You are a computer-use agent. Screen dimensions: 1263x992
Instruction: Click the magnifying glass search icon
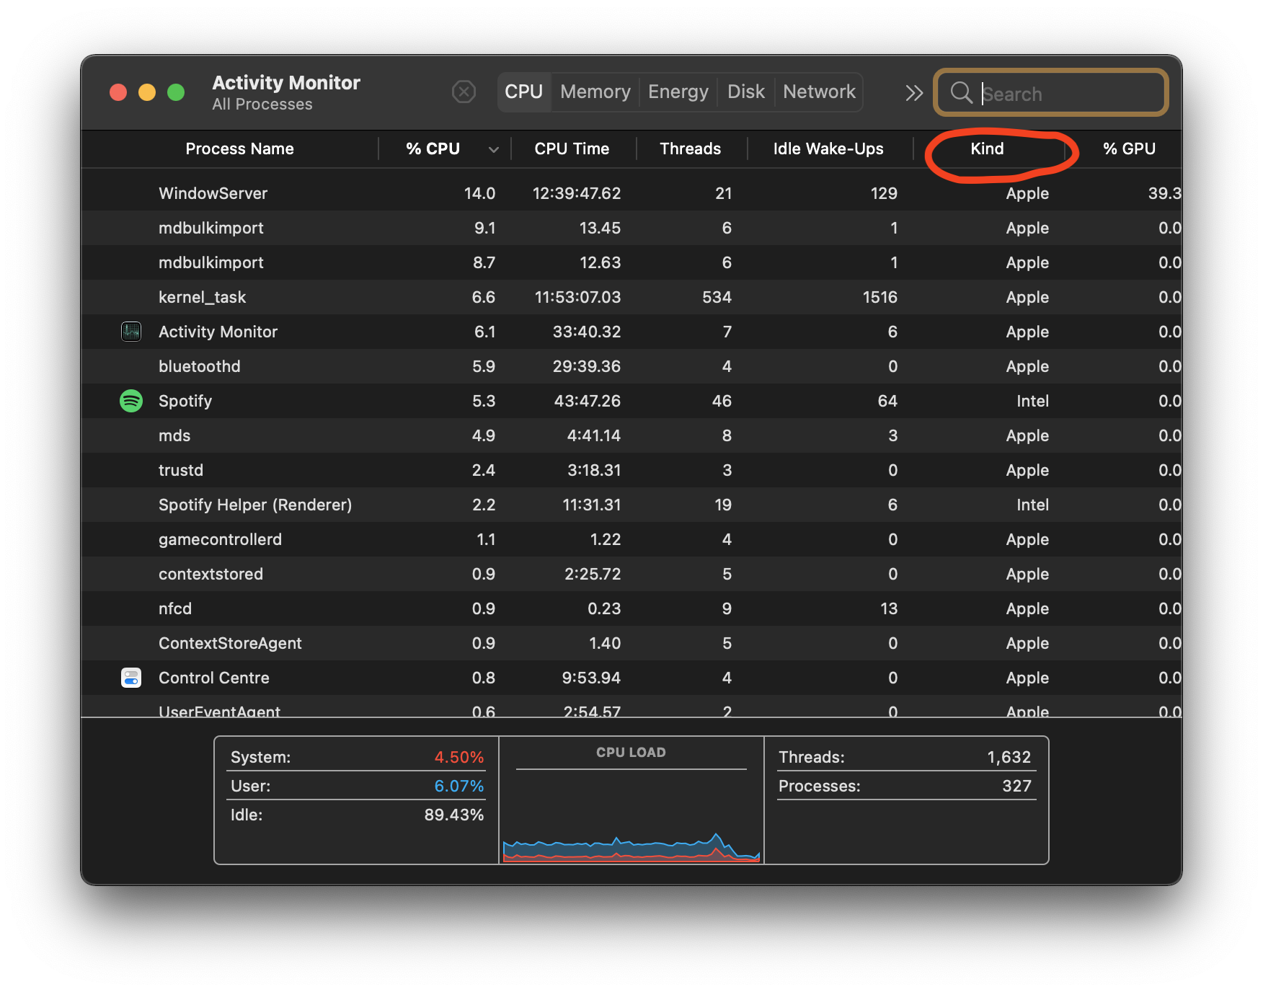(x=961, y=92)
